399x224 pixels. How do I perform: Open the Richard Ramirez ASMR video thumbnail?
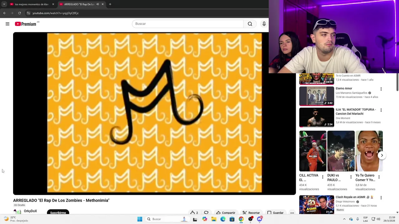coord(316,79)
